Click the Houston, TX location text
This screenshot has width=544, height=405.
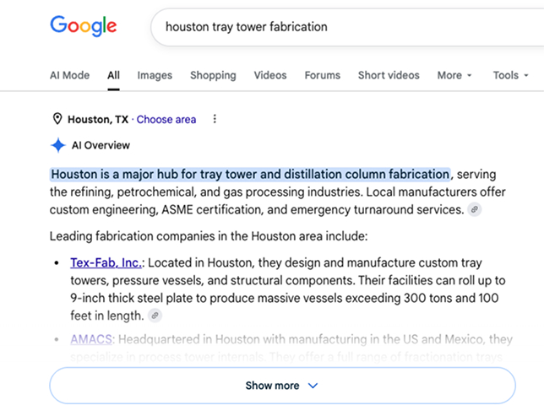[x=98, y=120]
